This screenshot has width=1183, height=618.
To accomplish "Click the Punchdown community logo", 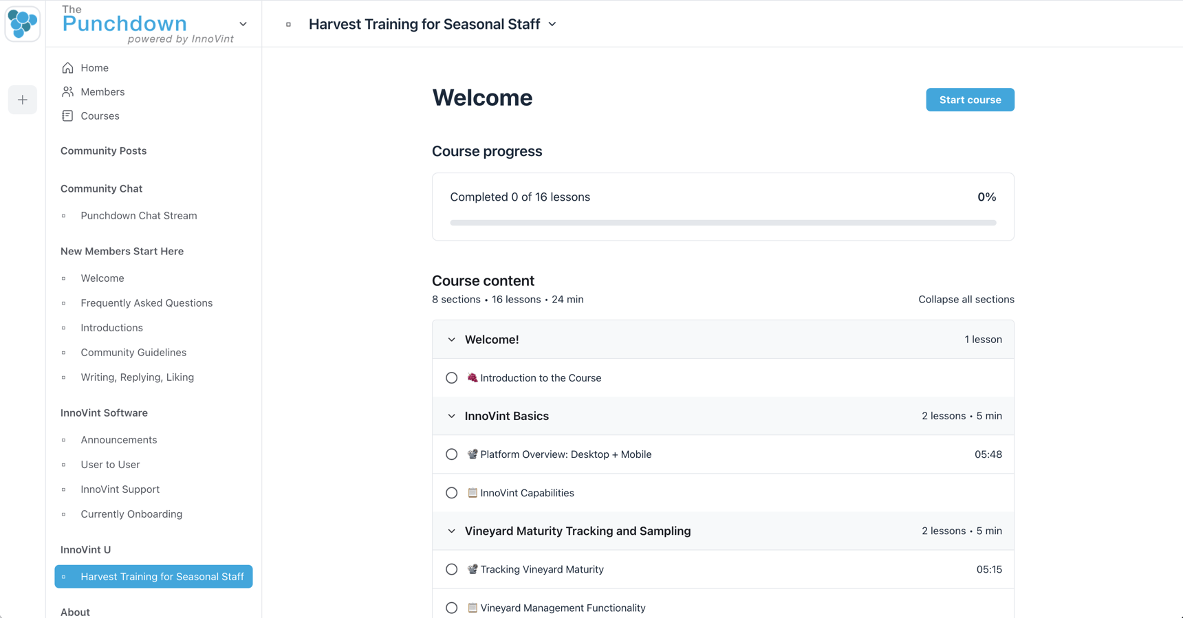I will 23,23.
